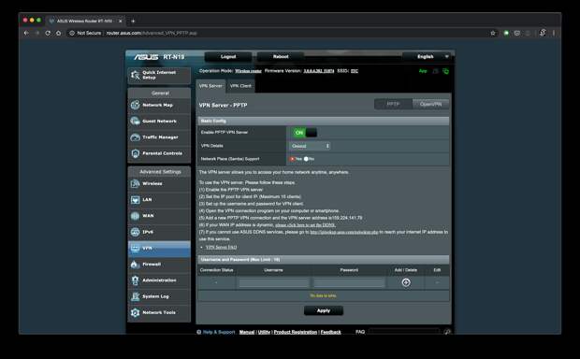The width and height of the screenshot is (580, 359).
Task: Open the Network Tools gear icon
Action: [135, 312]
